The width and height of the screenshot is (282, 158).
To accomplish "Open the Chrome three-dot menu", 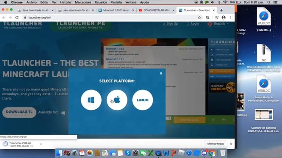I will pyautogui.click(x=230, y=18).
